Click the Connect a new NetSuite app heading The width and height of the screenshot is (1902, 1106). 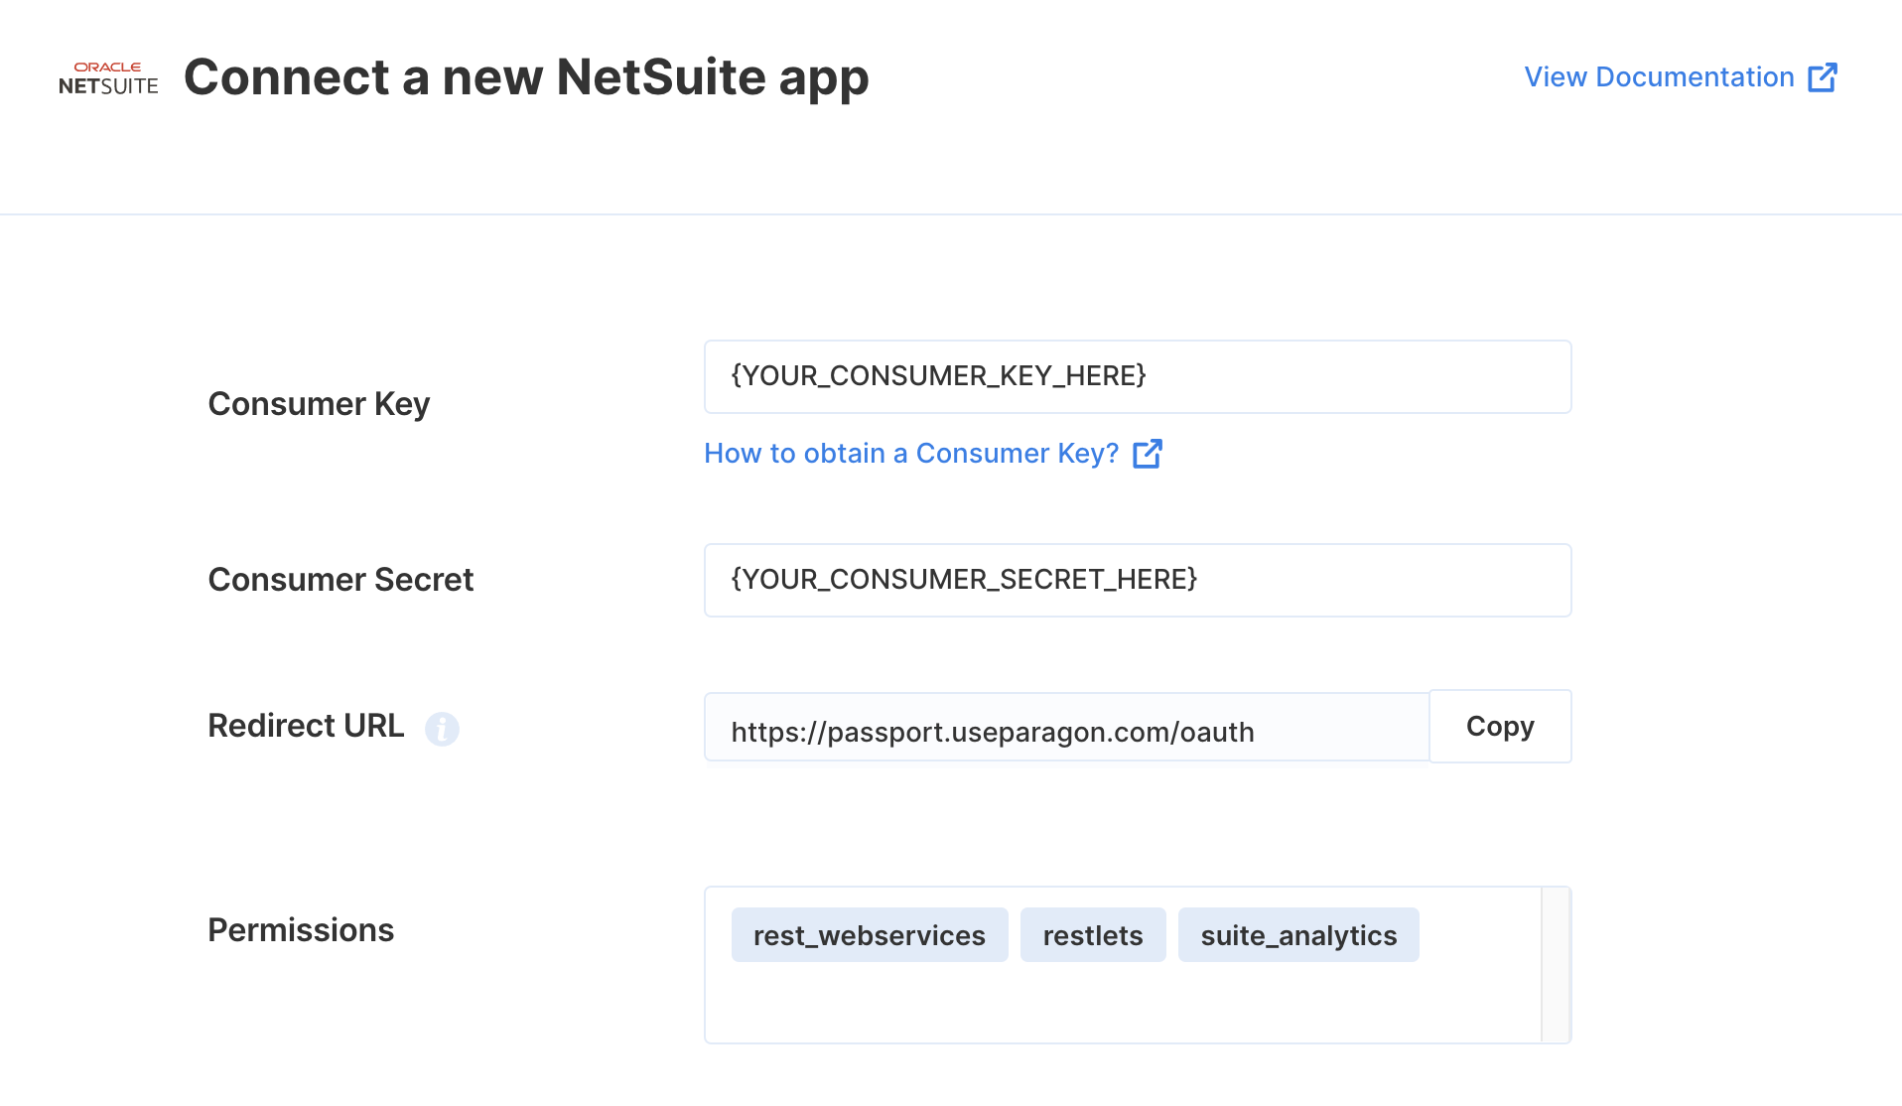(x=526, y=77)
